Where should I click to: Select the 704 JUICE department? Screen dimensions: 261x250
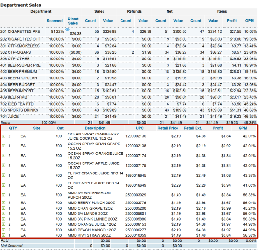pos(9,116)
